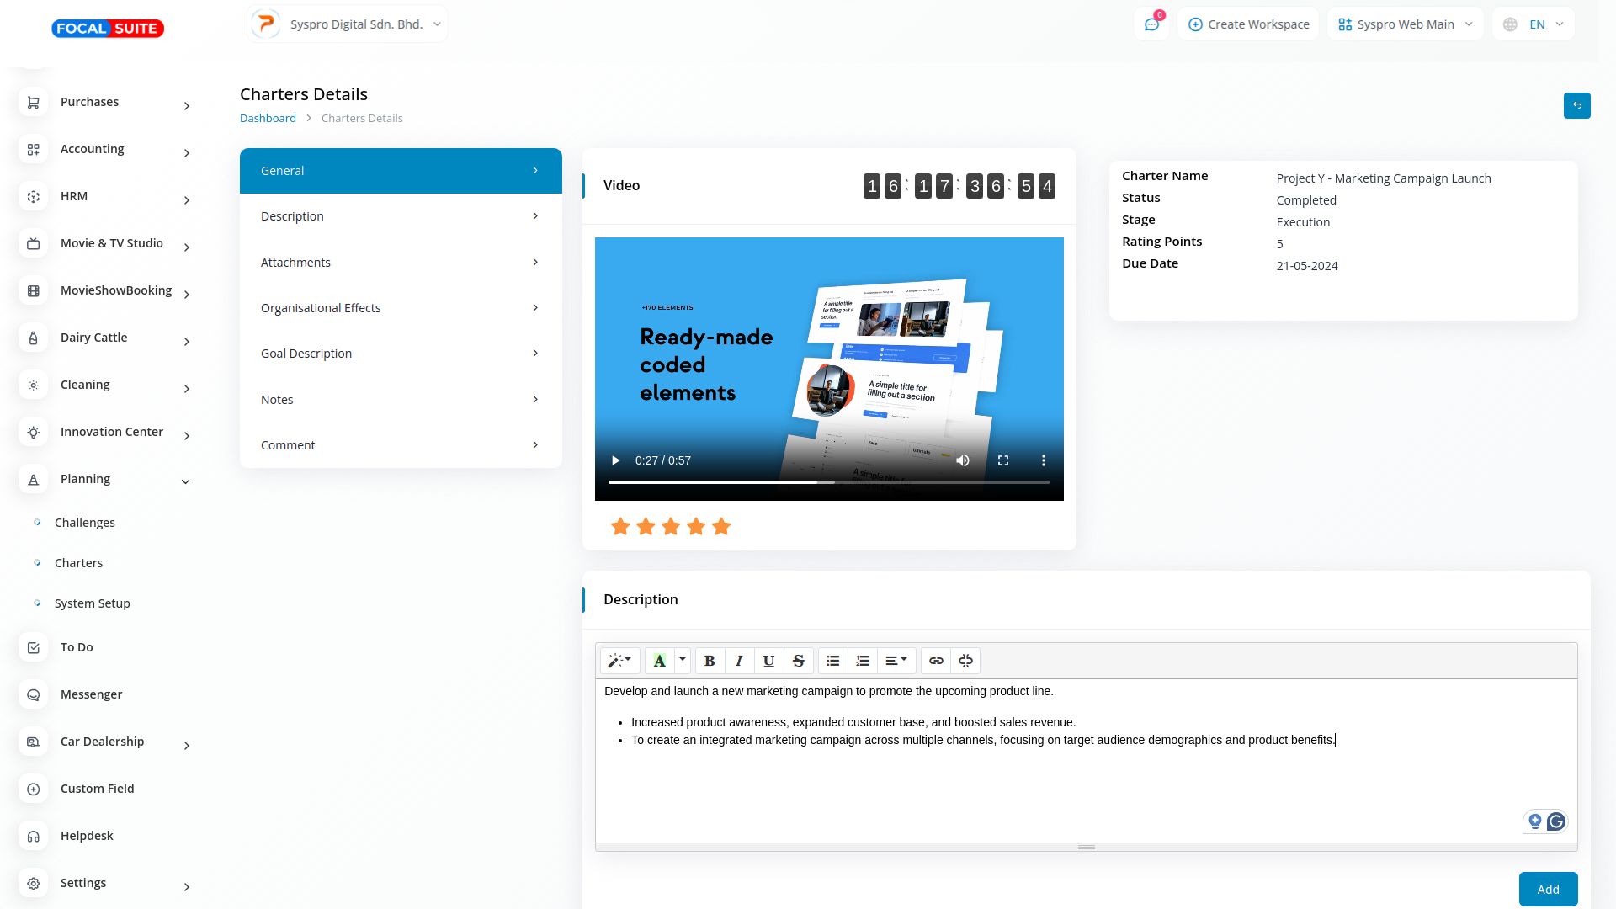Image resolution: width=1616 pixels, height=909 pixels.
Task: Open the messages chat icon
Action: (1151, 24)
